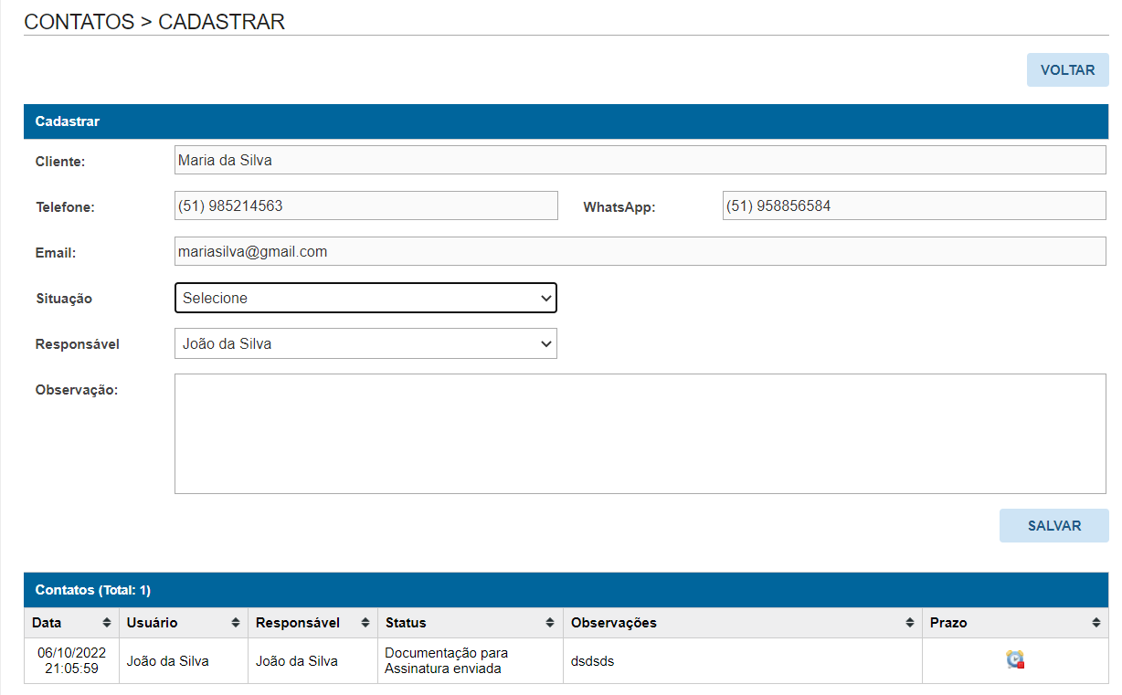Open the Situação dropdown
1122x695 pixels.
[365, 298]
